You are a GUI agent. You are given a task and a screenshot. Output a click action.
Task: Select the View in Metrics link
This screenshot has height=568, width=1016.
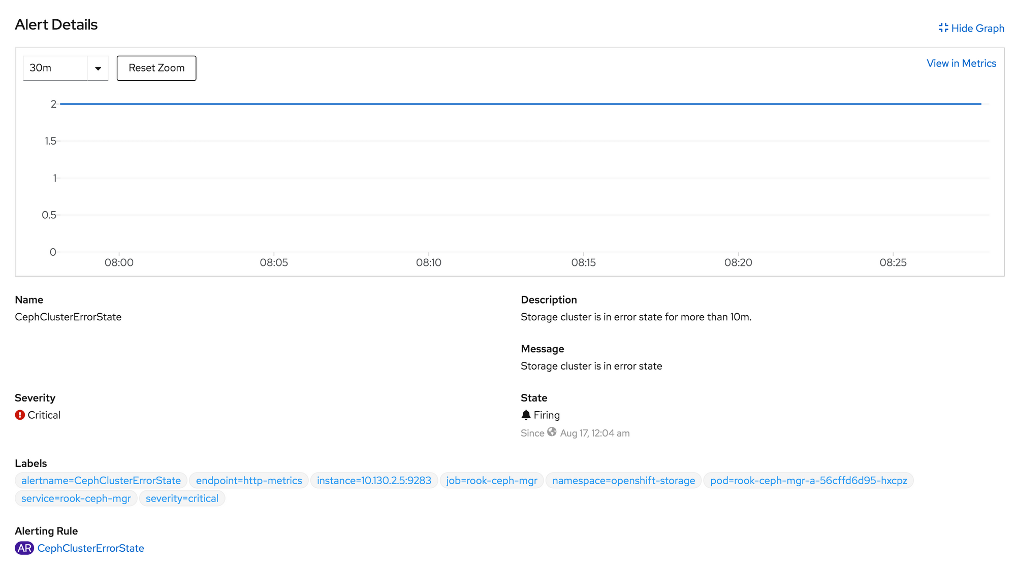click(x=962, y=63)
